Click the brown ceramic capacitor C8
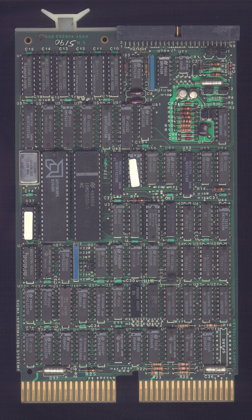Screen dimensions: 252x420 point(134,93)
